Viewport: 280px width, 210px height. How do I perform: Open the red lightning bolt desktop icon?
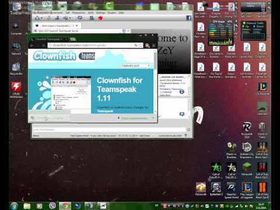point(16,89)
